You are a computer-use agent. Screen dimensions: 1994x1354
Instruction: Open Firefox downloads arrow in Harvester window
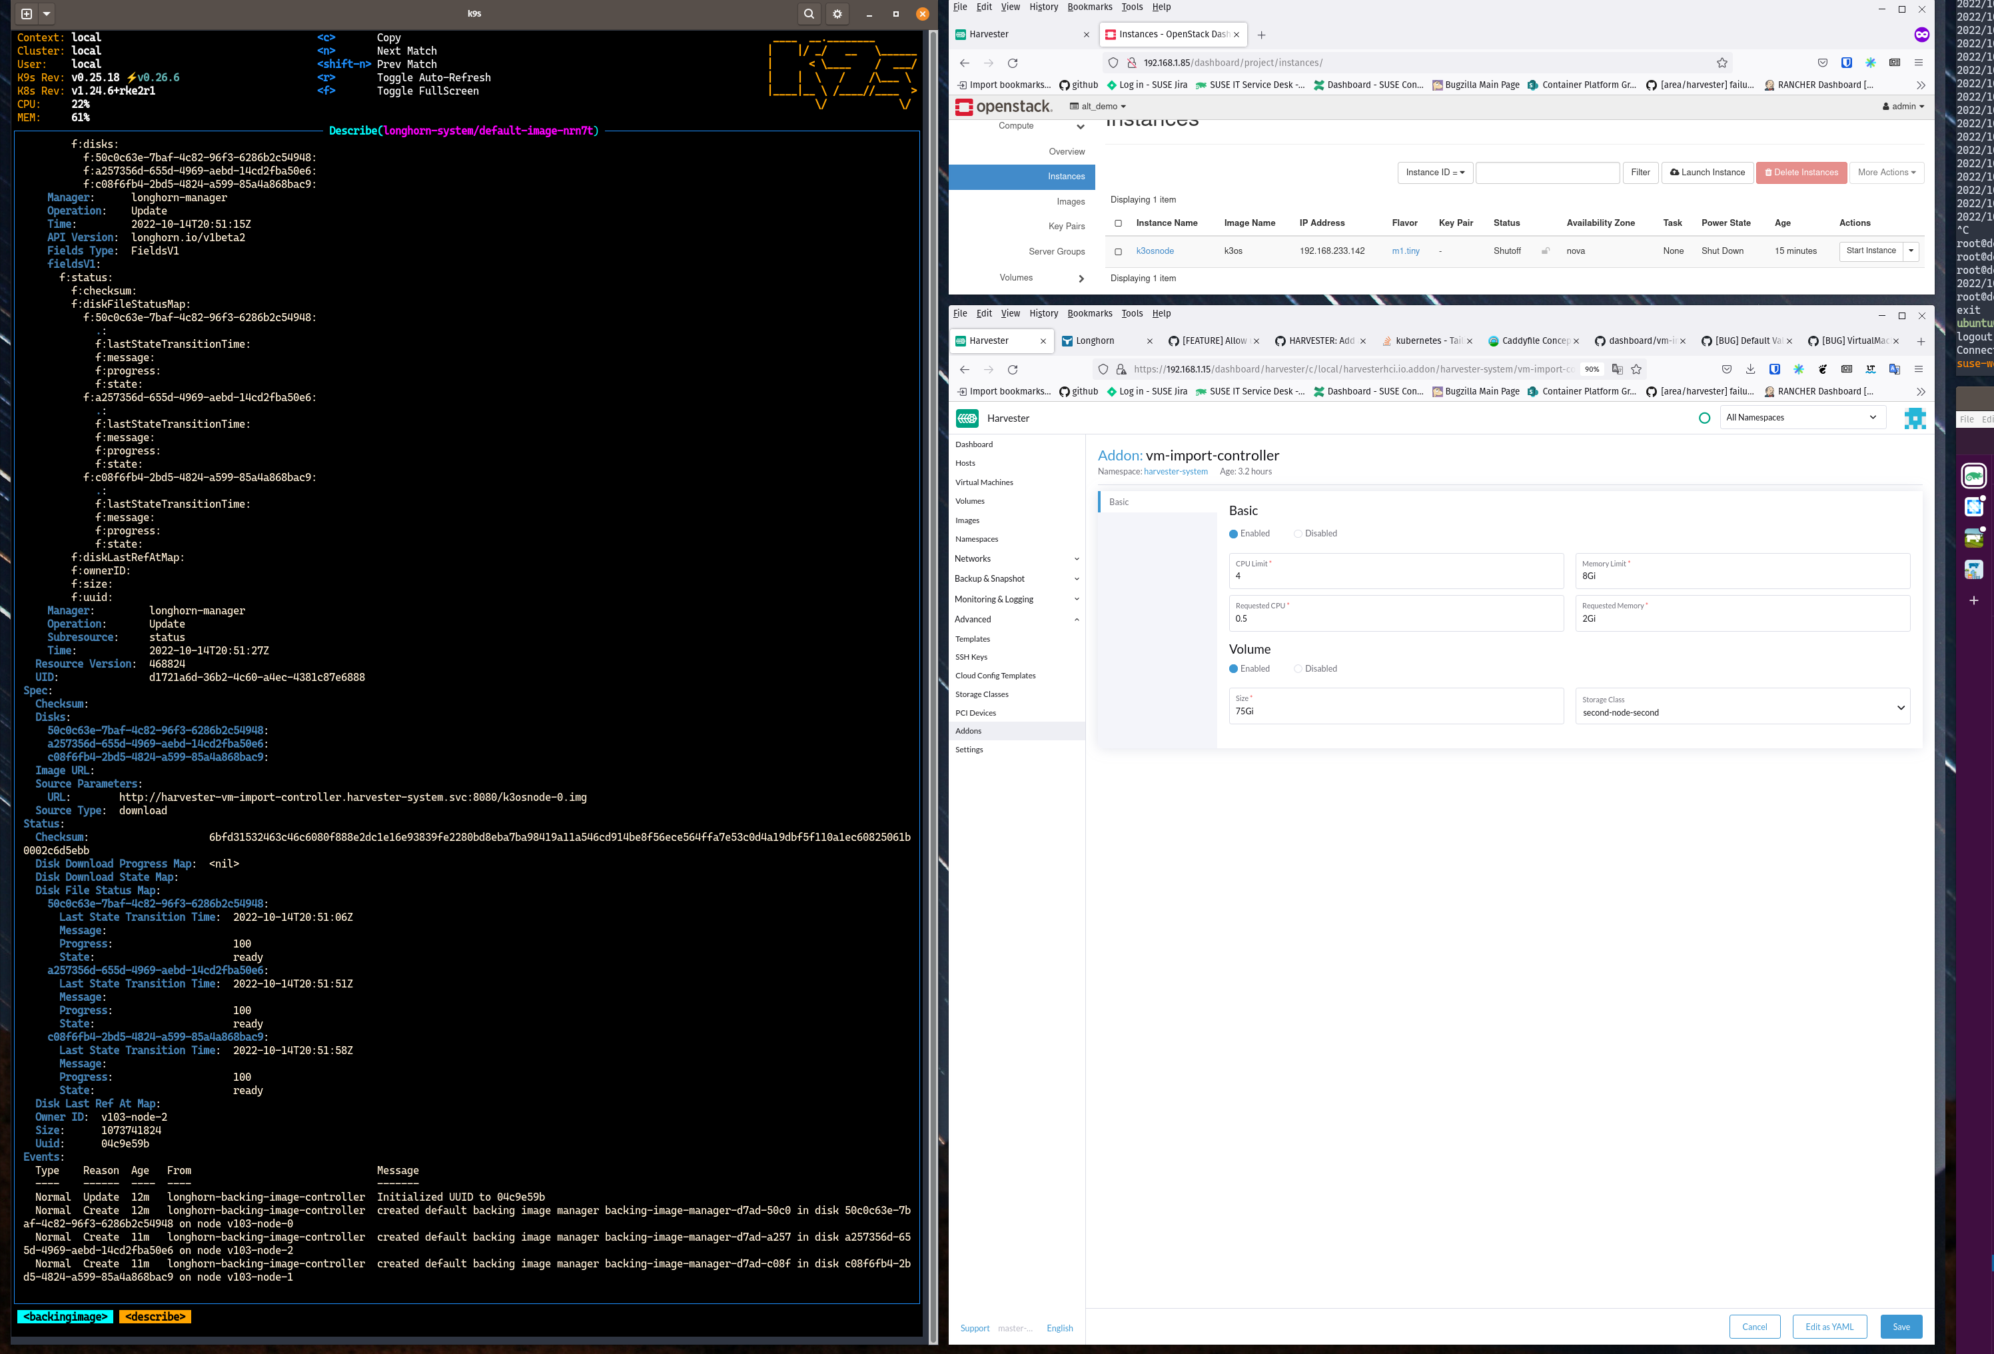pos(1749,370)
